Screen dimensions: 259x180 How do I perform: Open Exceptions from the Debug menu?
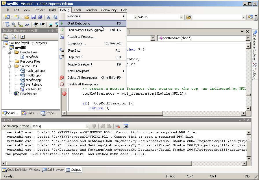[x=92, y=43]
